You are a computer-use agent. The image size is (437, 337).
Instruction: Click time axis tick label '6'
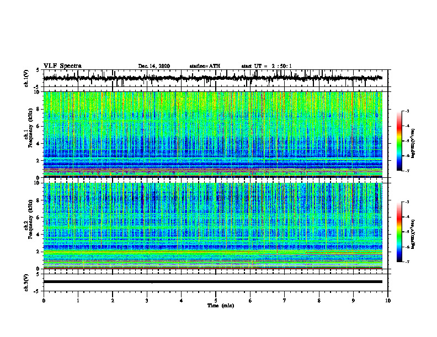251,301
